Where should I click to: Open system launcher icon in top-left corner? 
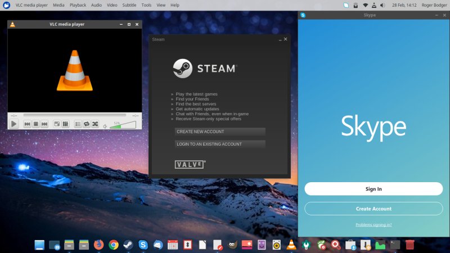[6, 5]
